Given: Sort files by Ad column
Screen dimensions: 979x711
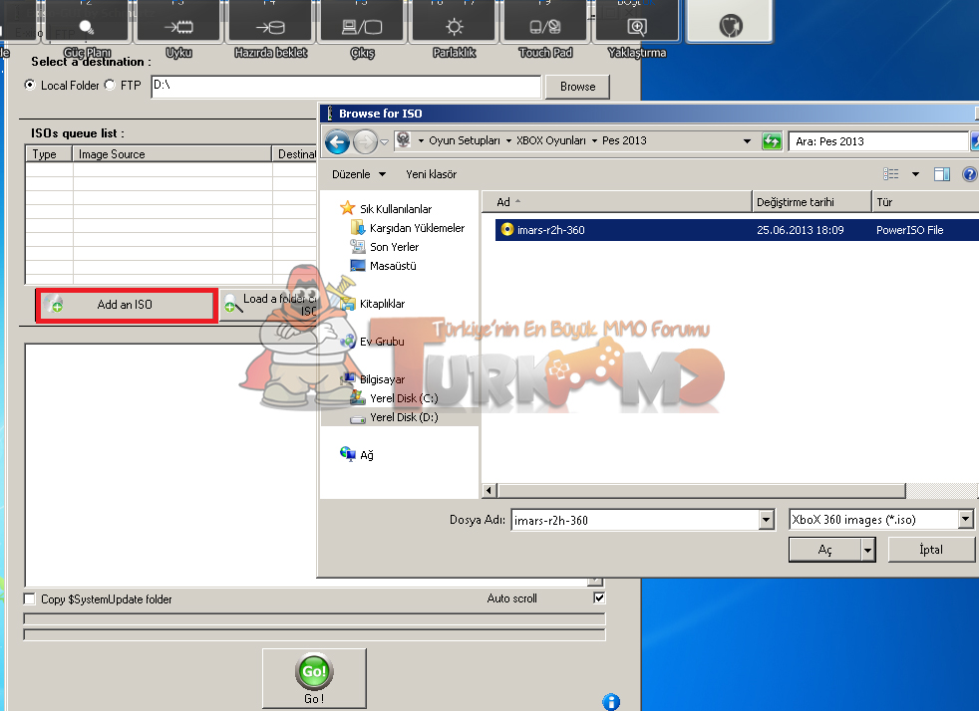Looking at the screenshot, I should click(x=617, y=202).
